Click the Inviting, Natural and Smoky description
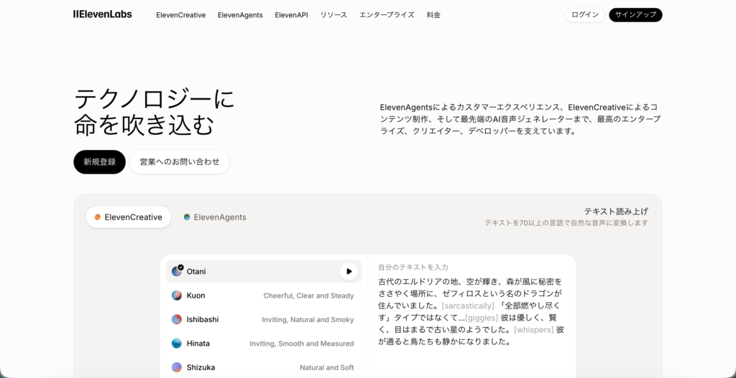 tap(308, 319)
